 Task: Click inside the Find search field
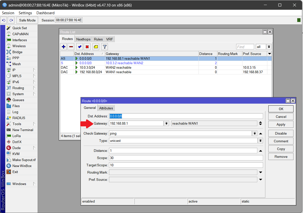pos(245,46)
